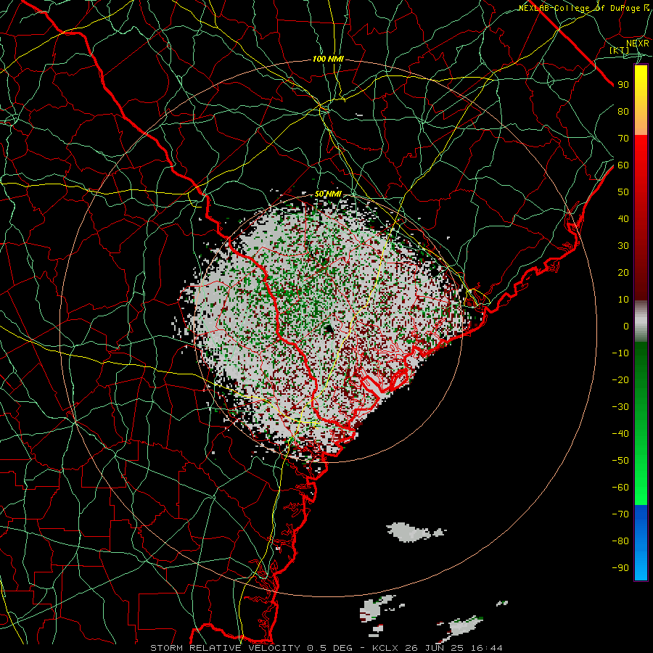Click the -20 value on velocity scale

click(x=620, y=379)
